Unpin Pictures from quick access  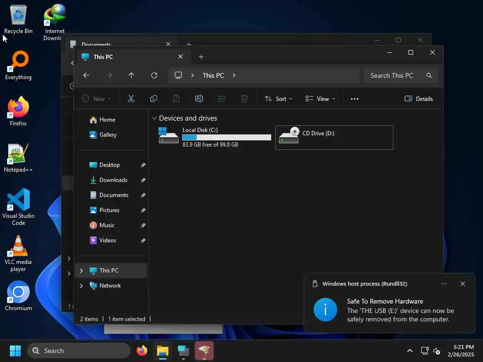pos(143,210)
